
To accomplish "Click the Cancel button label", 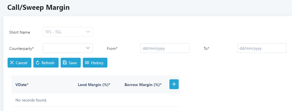I will (x=21, y=63).
